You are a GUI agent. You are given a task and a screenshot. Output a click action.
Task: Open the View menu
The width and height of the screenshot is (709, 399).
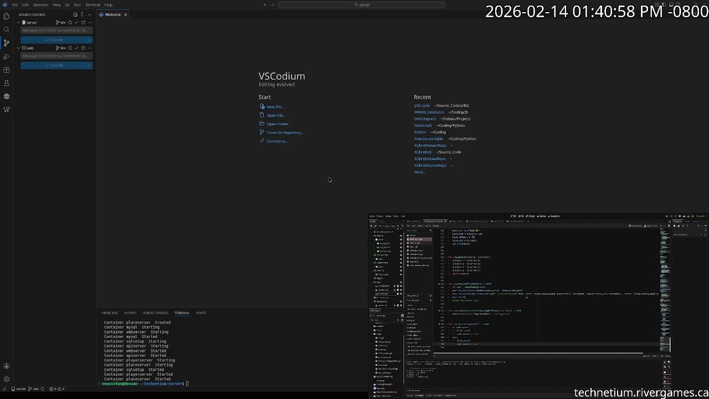[x=56, y=5]
